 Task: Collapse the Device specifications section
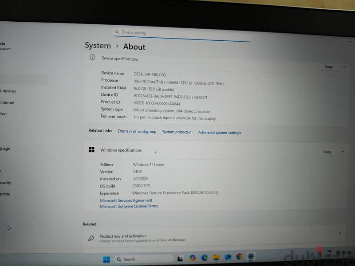tap(344, 67)
